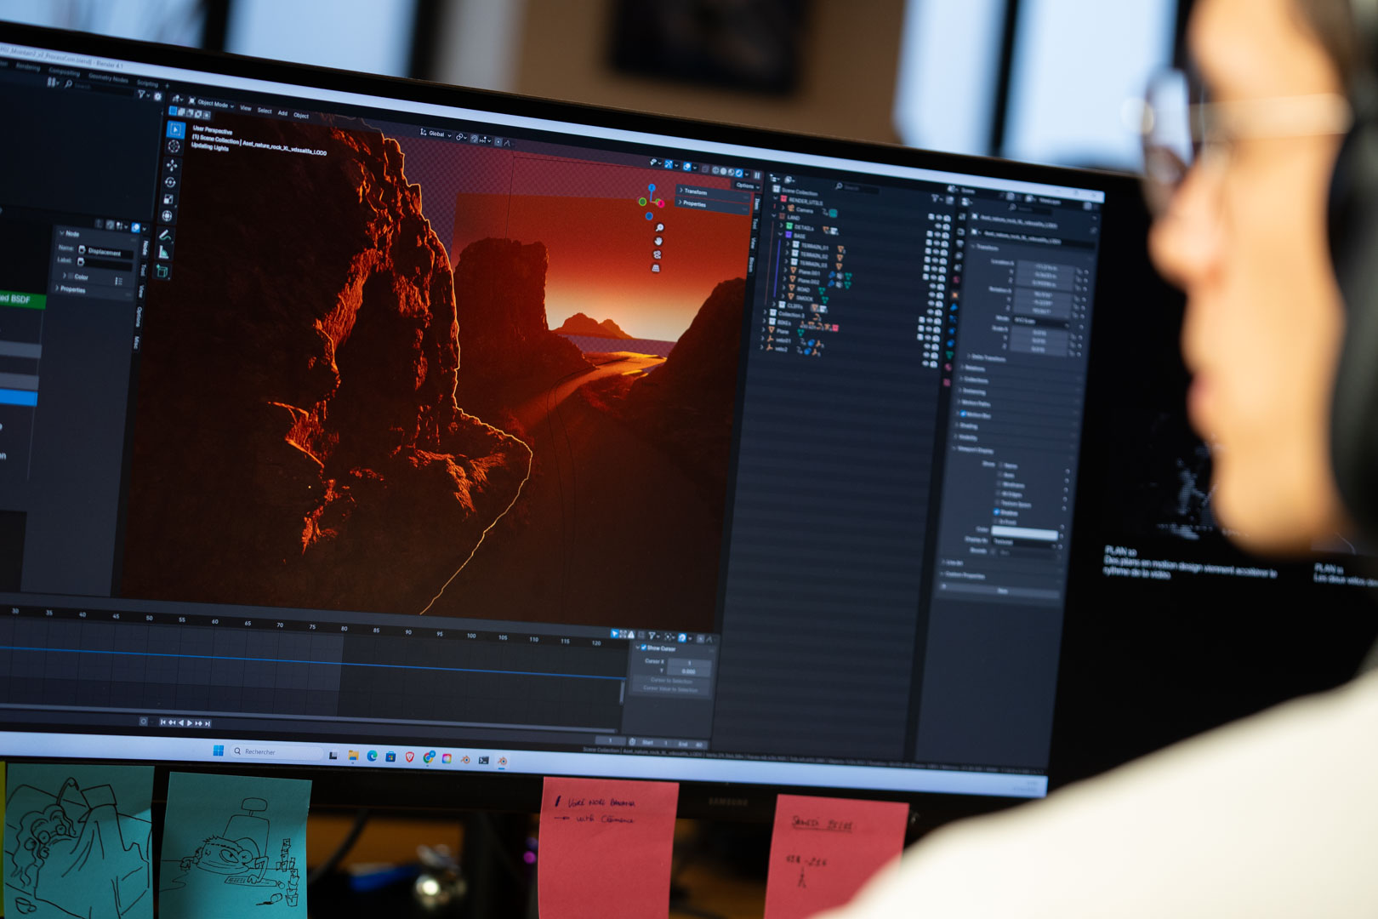Toggle the Show Cursor checkbox in timeline
This screenshot has height=919, width=1378.
[x=644, y=648]
